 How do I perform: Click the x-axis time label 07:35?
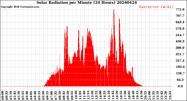56,96
